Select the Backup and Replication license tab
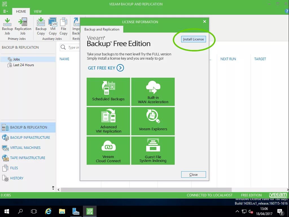 point(102,29)
